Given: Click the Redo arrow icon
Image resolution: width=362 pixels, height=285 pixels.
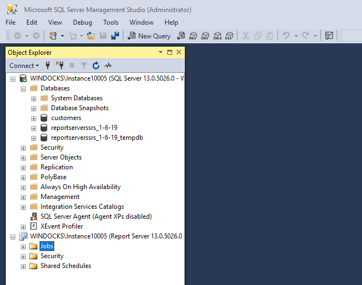Looking at the screenshot, I should pos(306,36).
